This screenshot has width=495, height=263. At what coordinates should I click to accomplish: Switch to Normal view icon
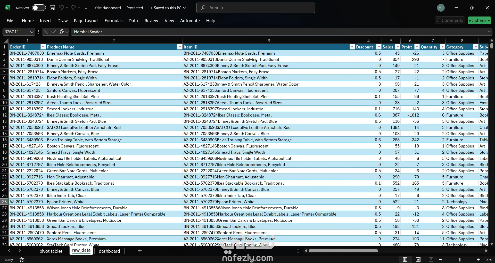(x=405, y=260)
